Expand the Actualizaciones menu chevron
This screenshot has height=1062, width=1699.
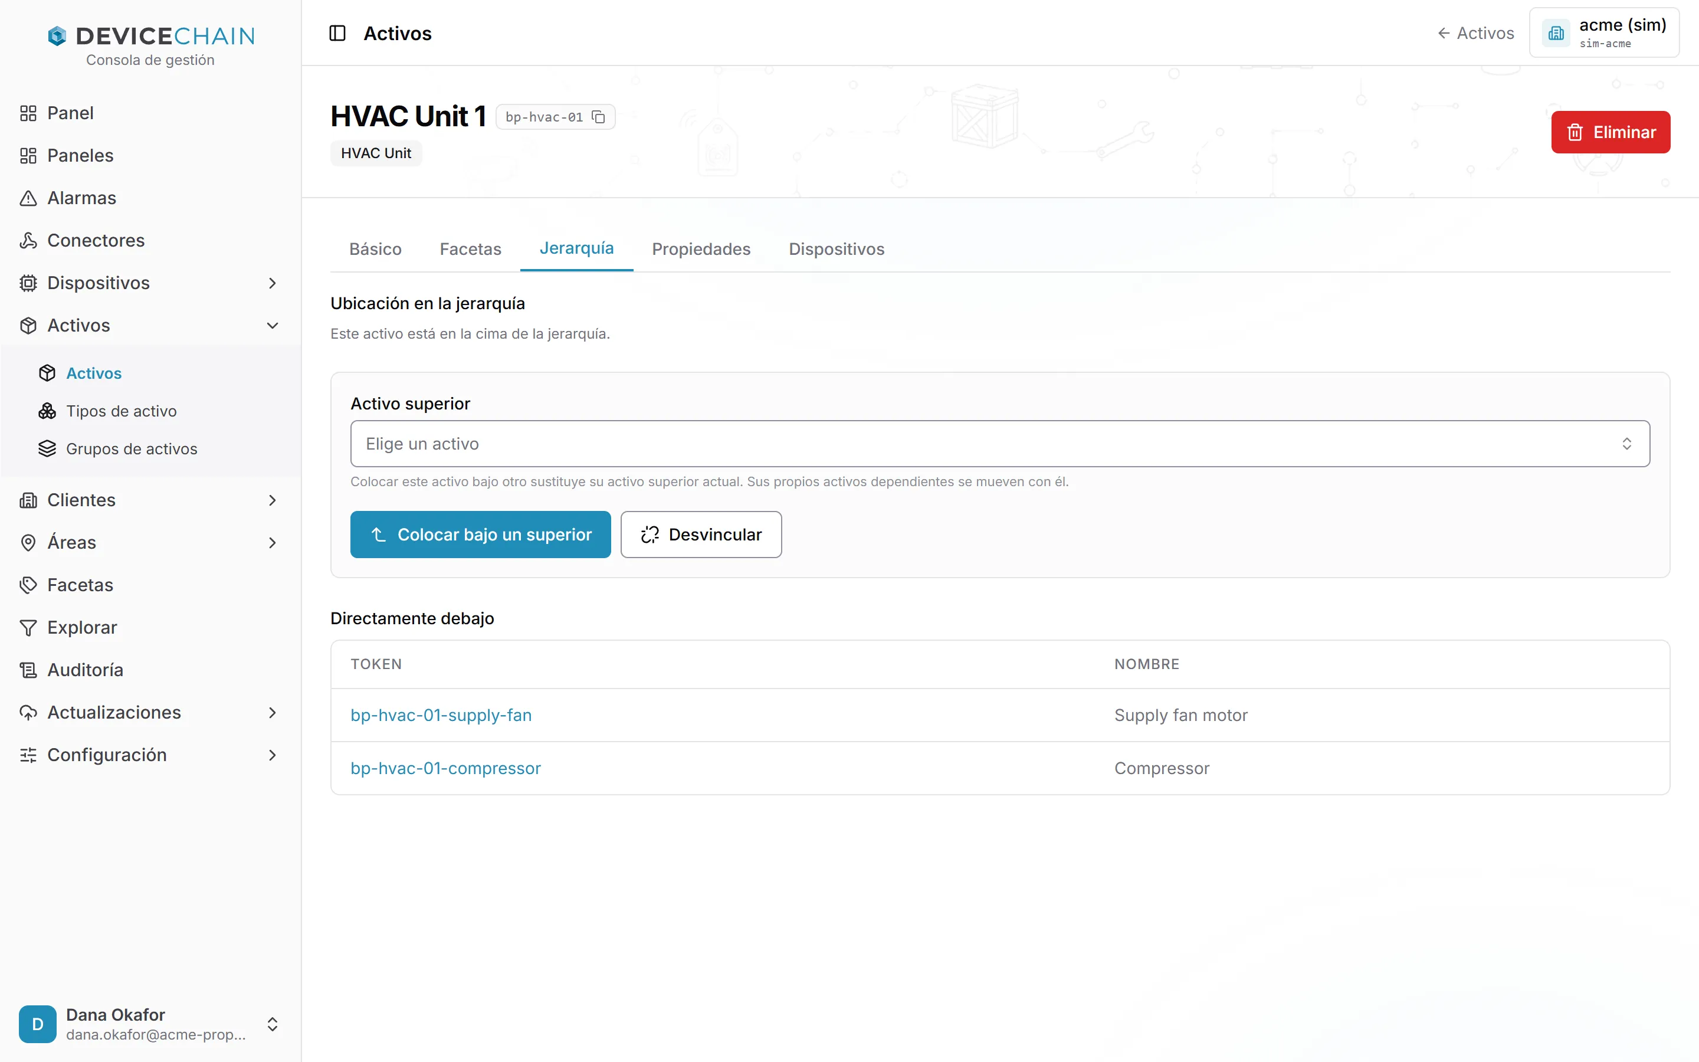click(x=273, y=712)
